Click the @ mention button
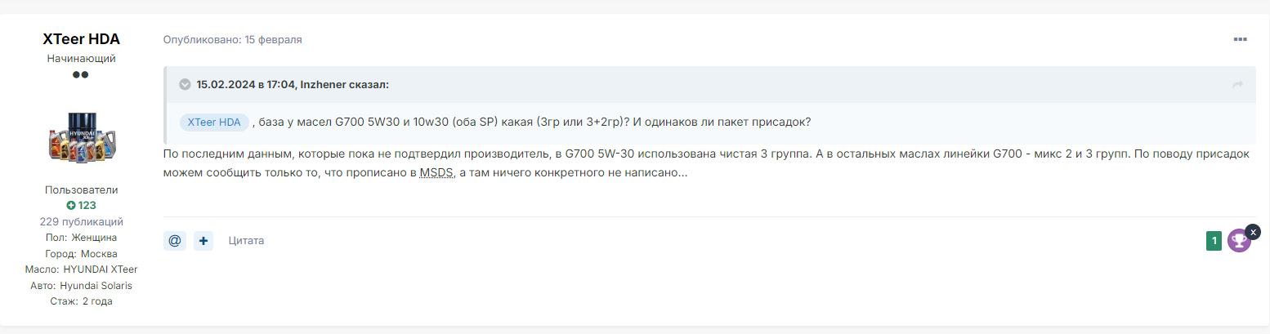Viewport: 1270px width, 334px height. [x=174, y=241]
